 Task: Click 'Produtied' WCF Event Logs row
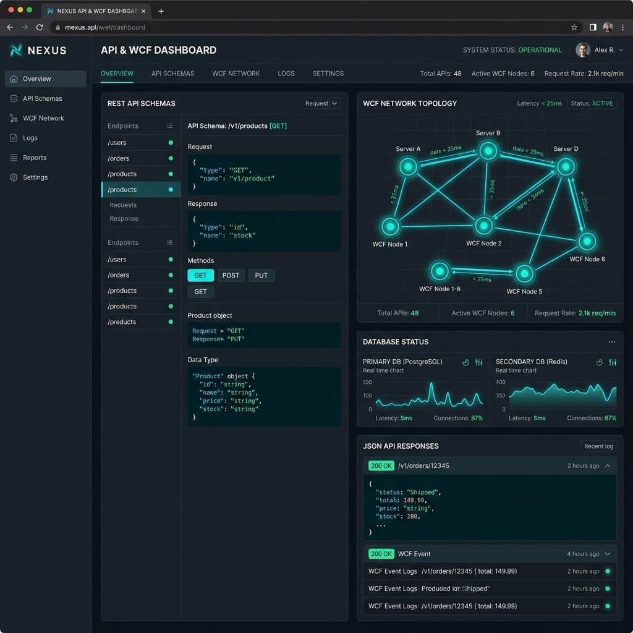tap(490, 588)
